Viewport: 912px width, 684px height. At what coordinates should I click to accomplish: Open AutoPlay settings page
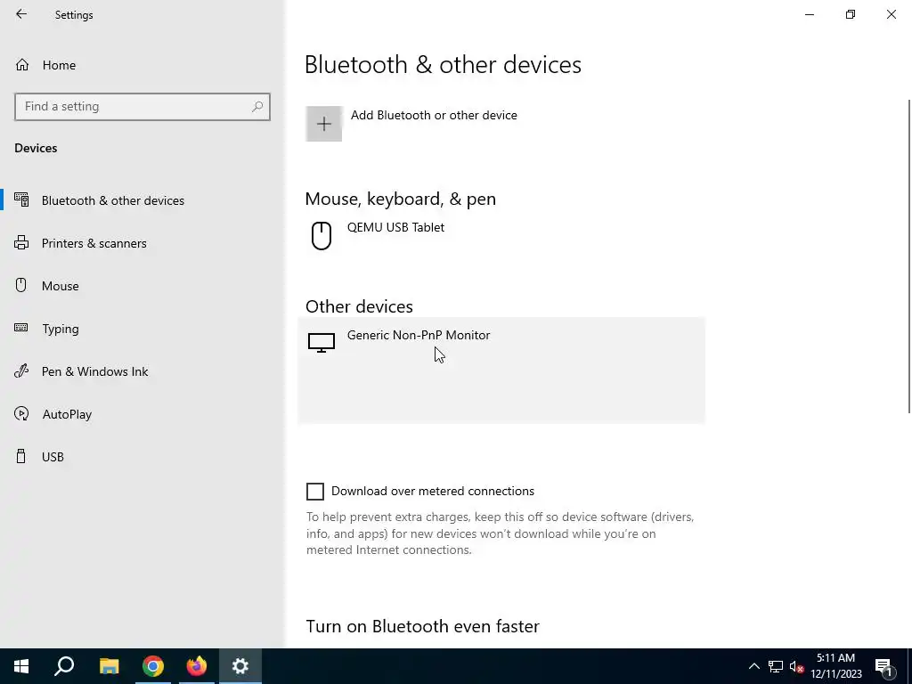(142, 414)
